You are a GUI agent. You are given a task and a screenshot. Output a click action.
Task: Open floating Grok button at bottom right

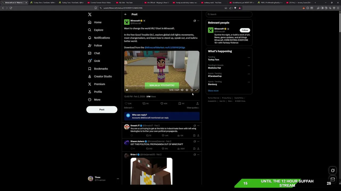click(x=333, y=171)
